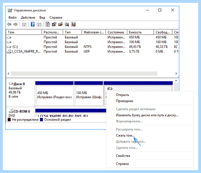Screen dimensions: 201x173
Task: Toggle the console tree pane icon
Action: pos(24,24)
